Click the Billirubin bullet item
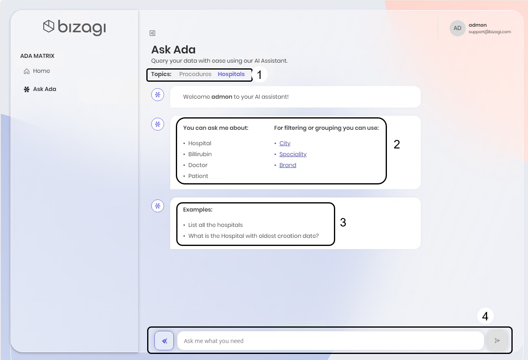 point(200,154)
